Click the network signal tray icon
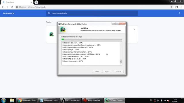Screen dimensions: 184x103 pyautogui.click(x=165, y=100)
